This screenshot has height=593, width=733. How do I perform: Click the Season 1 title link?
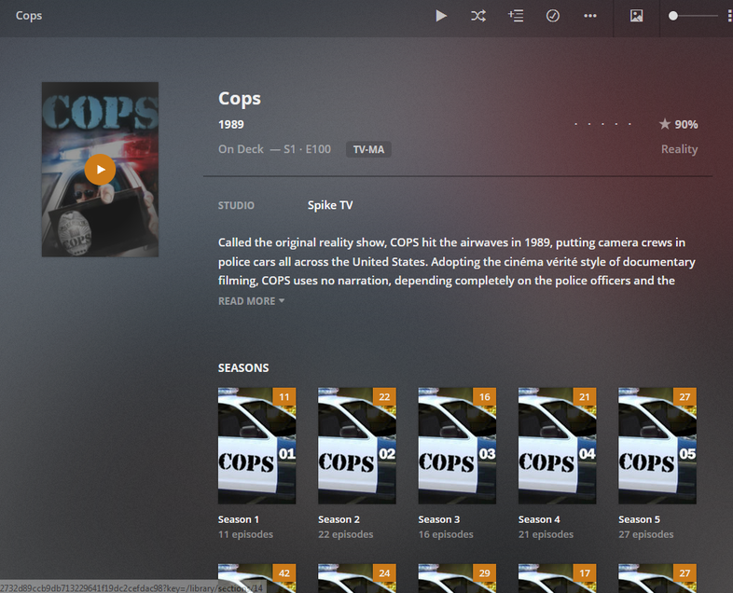pos(239,519)
